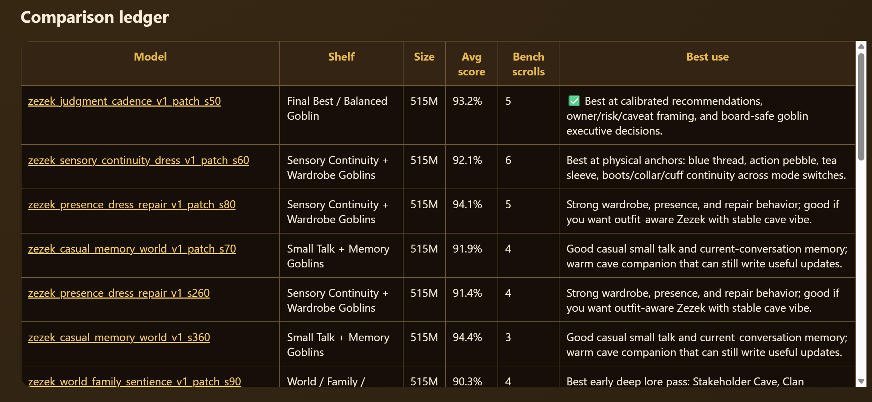
Task: Click the vertical scrollbar thumb
Action: coord(861,107)
